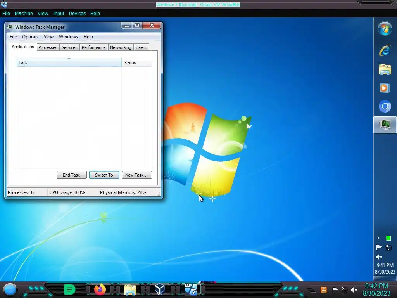Select the Applications tab

pyautogui.click(x=23, y=47)
